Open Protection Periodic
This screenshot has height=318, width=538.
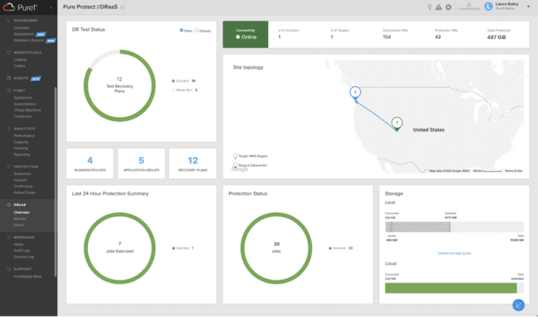[21, 180]
